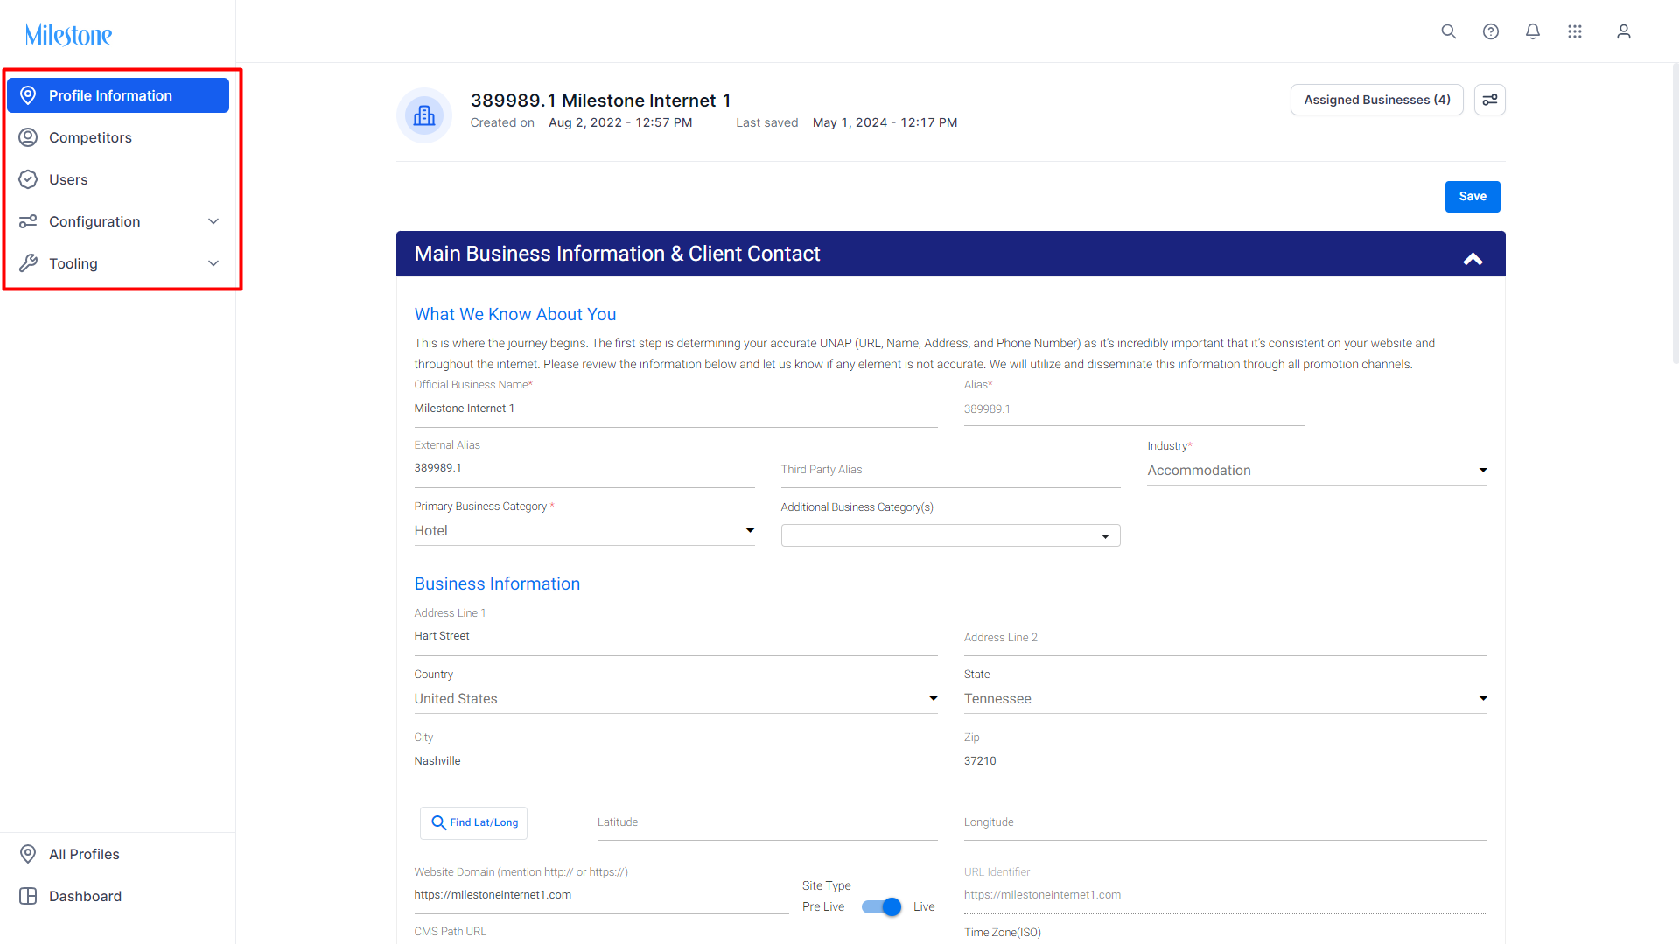
Task: Click the filter settings icon beside Assigned Businesses
Action: click(x=1490, y=100)
